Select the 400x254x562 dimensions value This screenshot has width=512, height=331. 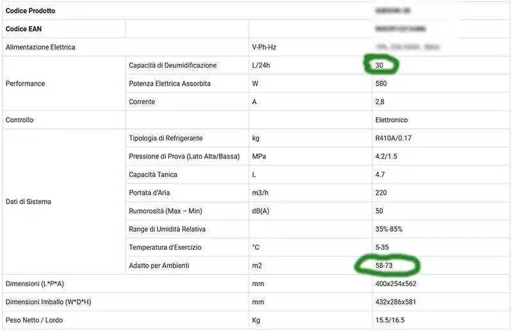coord(396,283)
